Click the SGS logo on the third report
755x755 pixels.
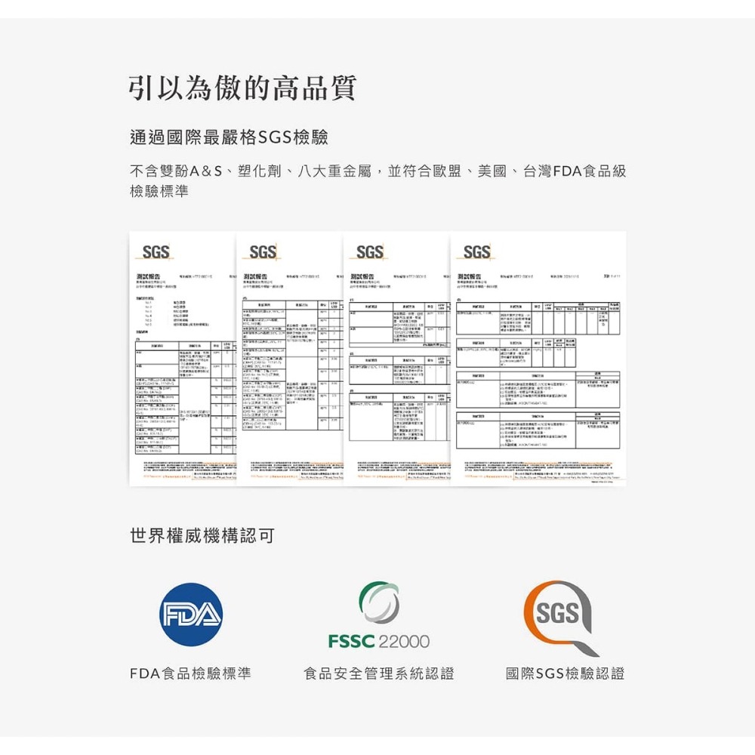pyautogui.click(x=370, y=251)
